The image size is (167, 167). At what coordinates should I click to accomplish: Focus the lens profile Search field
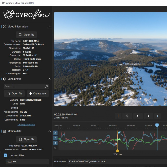coord(26,86)
